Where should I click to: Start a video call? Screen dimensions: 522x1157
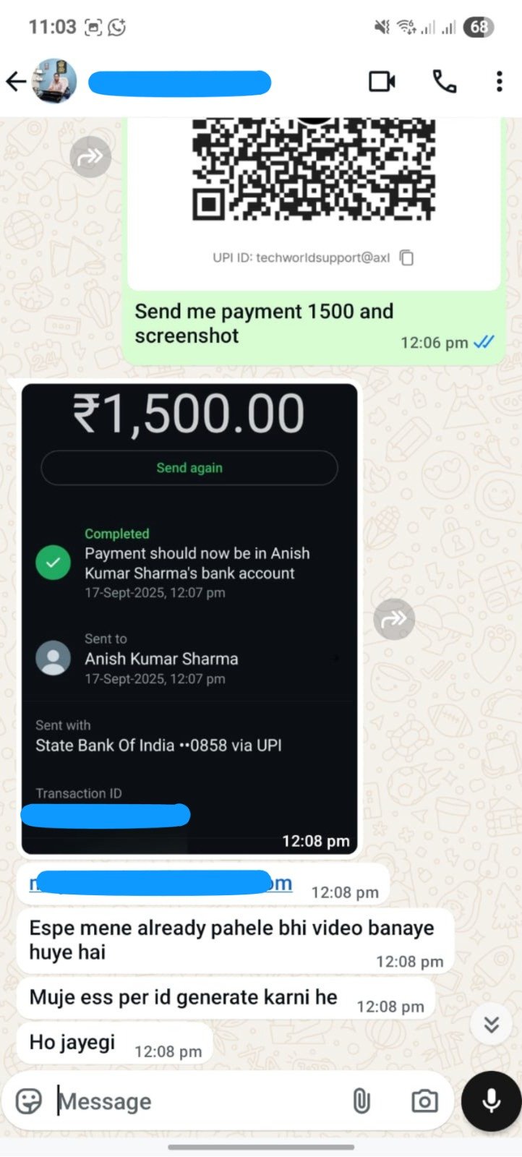pyautogui.click(x=382, y=82)
